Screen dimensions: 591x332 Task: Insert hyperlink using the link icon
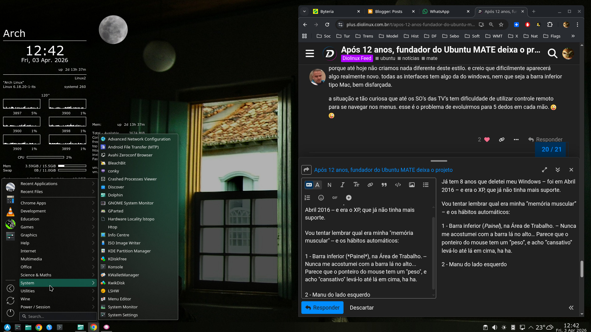(370, 185)
